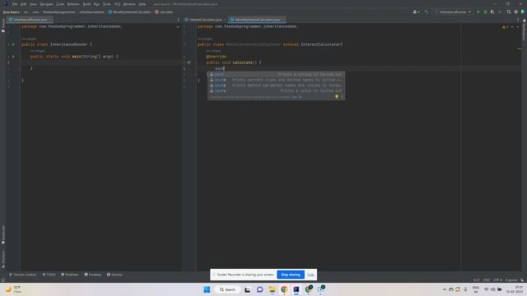Run the project with green play button
The height and width of the screenshot is (296, 527).
[x=478, y=12]
